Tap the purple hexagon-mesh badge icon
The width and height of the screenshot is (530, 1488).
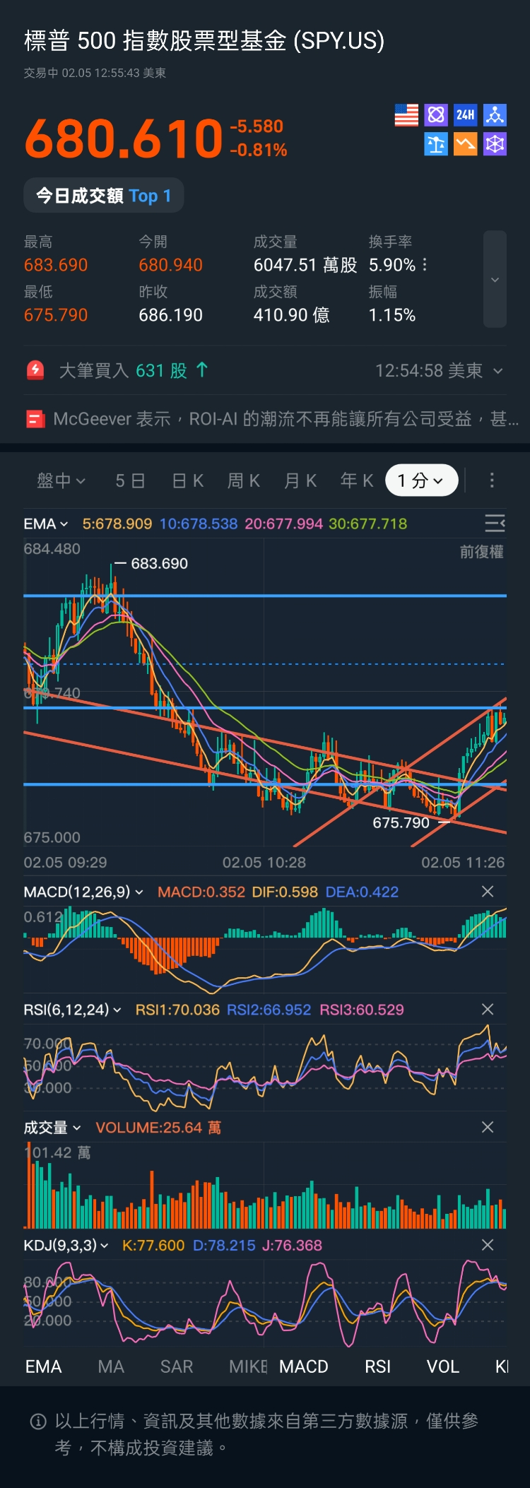(x=495, y=144)
